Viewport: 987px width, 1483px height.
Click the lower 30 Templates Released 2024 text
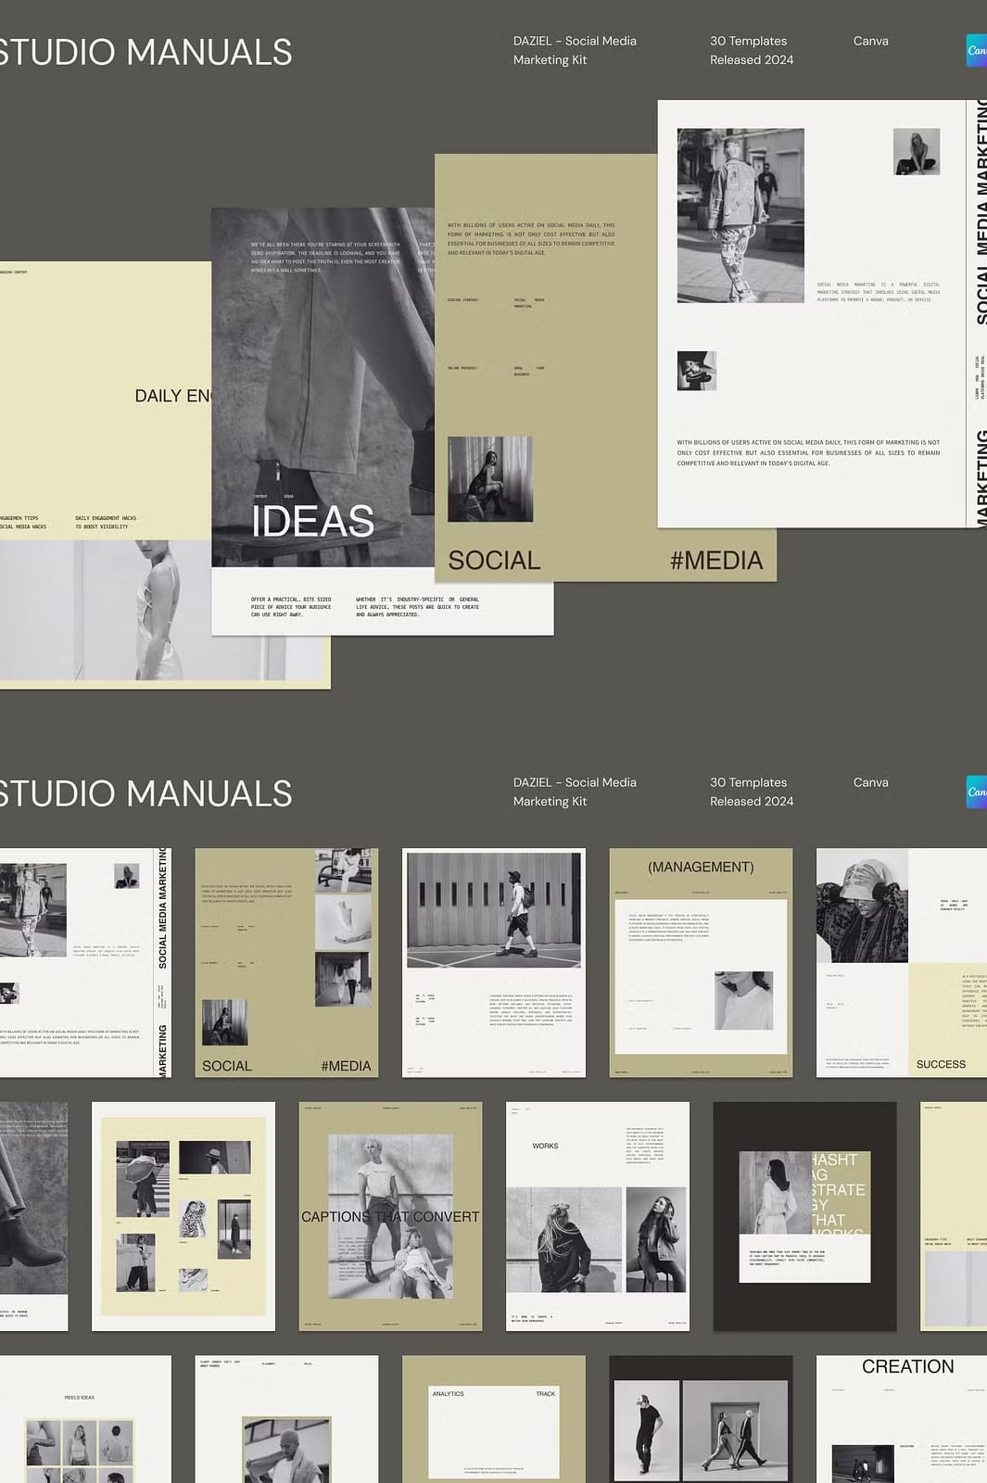751,792
